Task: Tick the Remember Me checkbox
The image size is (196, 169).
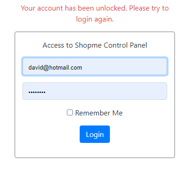Action: (70, 113)
